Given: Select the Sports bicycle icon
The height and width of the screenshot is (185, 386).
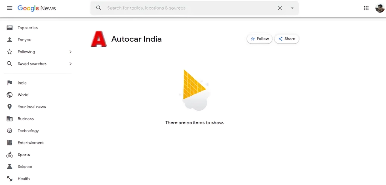Looking at the screenshot, I should (10, 155).
